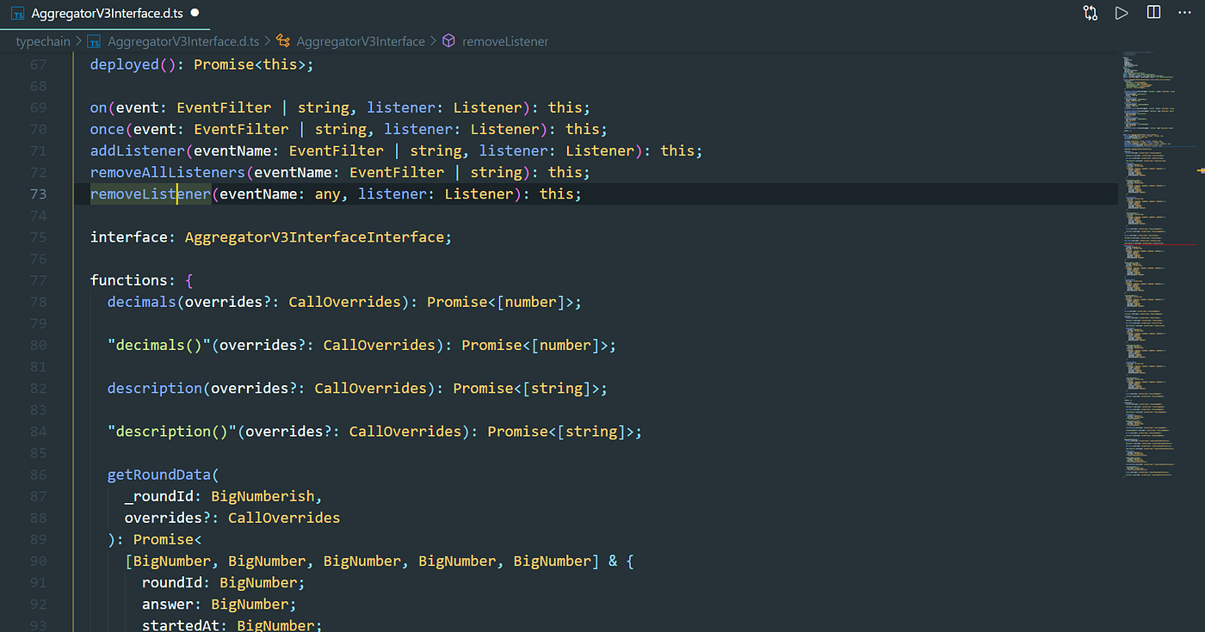Open the More Actions ellipsis menu
1205x632 pixels.
point(1184,13)
